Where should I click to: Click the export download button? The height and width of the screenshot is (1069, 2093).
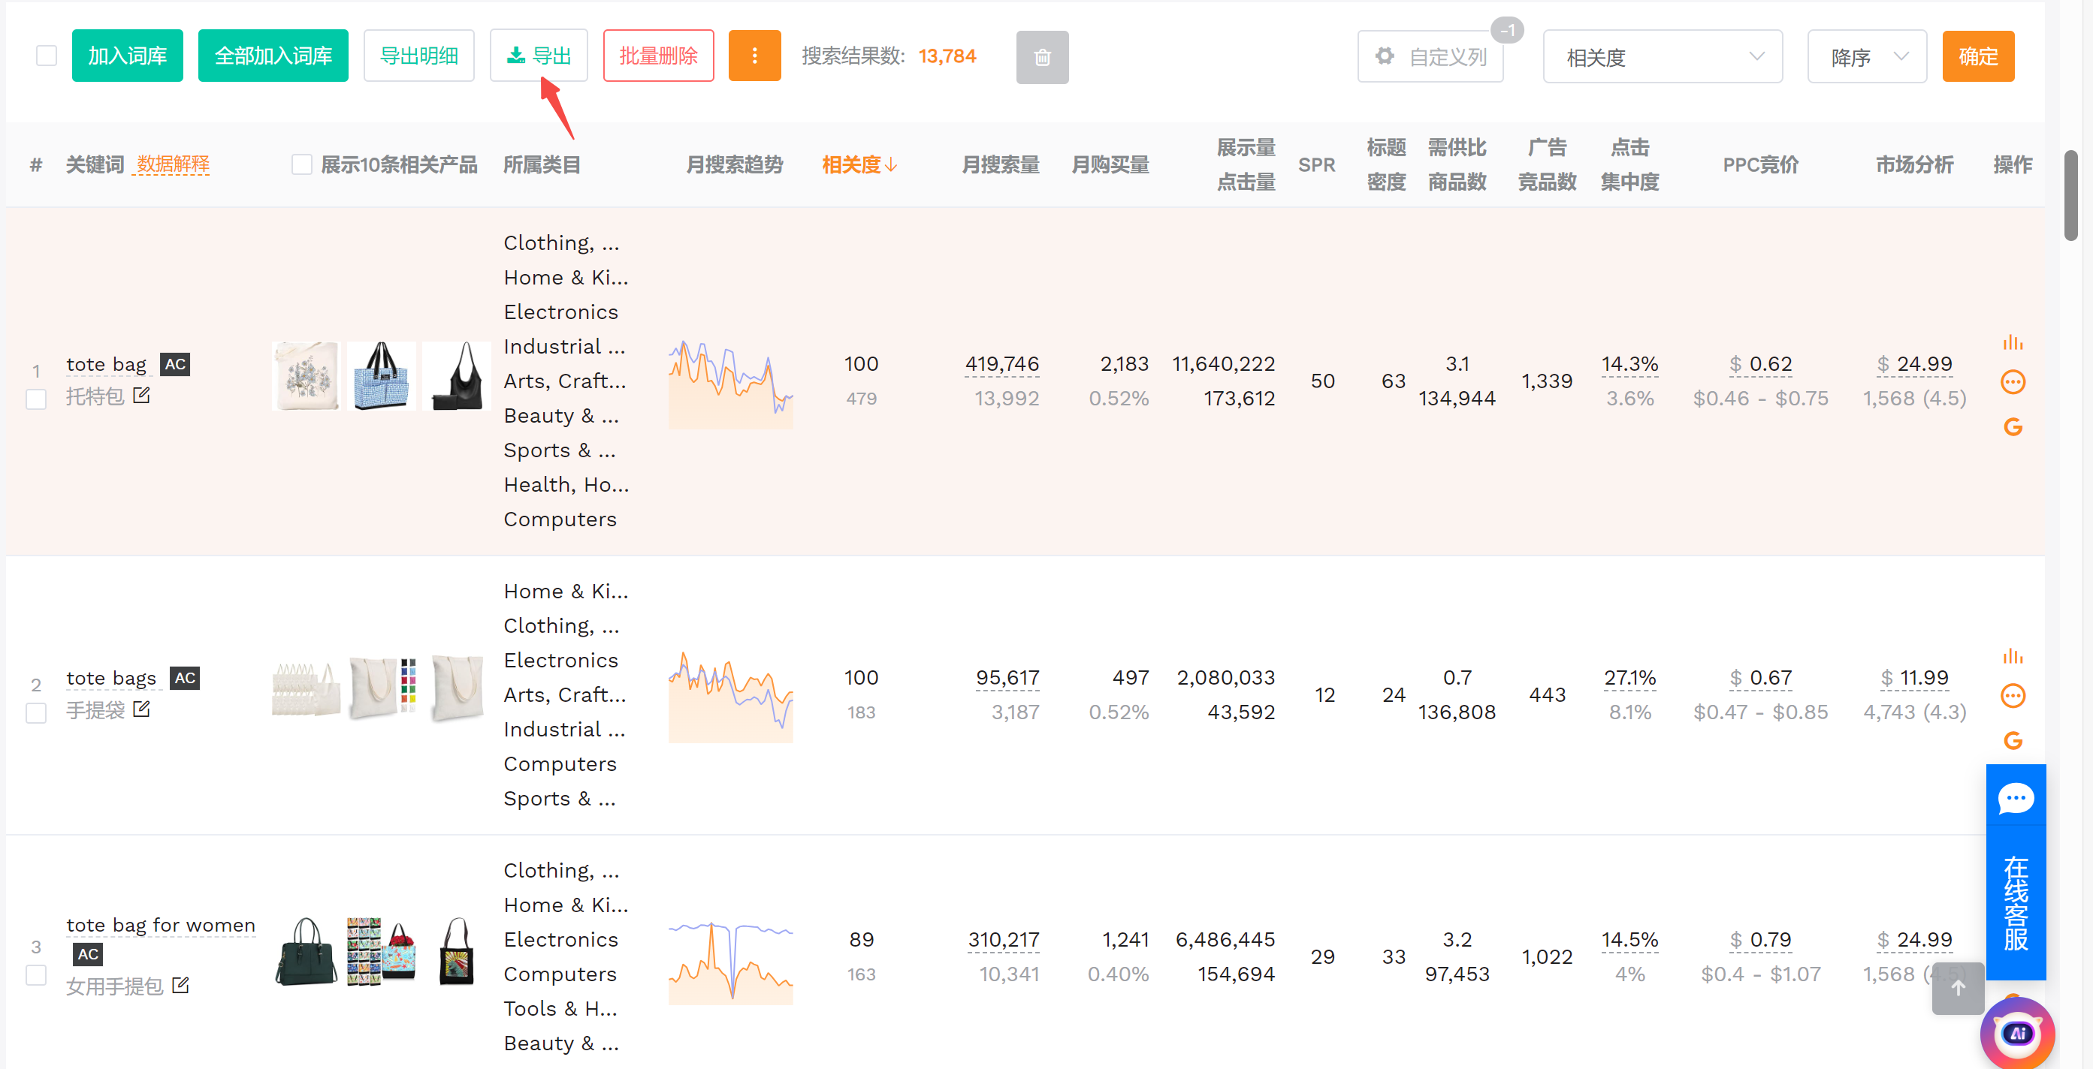538,56
